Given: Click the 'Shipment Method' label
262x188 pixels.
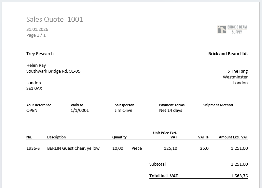Looking at the screenshot, I should click(218, 105).
